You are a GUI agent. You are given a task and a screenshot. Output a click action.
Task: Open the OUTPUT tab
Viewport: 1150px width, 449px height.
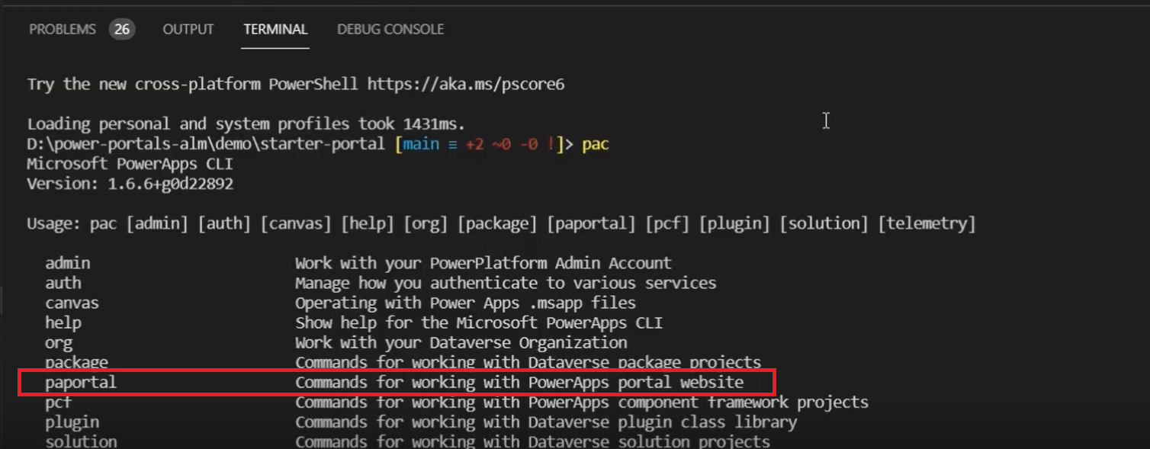click(x=188, y=30)
